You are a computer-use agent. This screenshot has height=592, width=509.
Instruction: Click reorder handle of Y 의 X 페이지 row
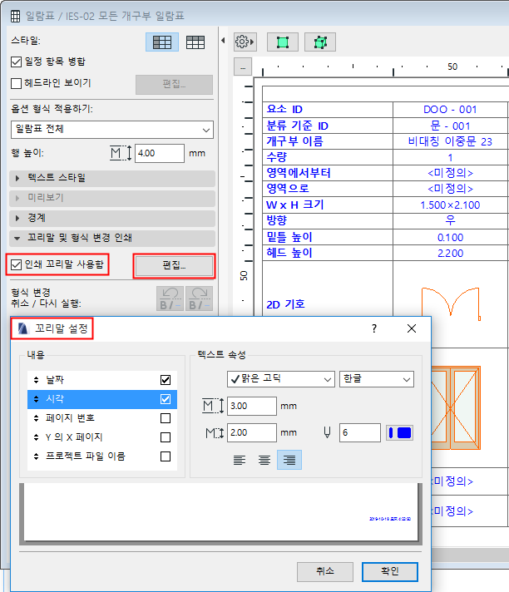[x=37, y=437]
